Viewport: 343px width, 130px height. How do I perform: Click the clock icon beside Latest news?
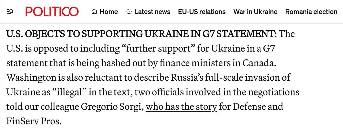pyautogui.click(x=129, y=12)
